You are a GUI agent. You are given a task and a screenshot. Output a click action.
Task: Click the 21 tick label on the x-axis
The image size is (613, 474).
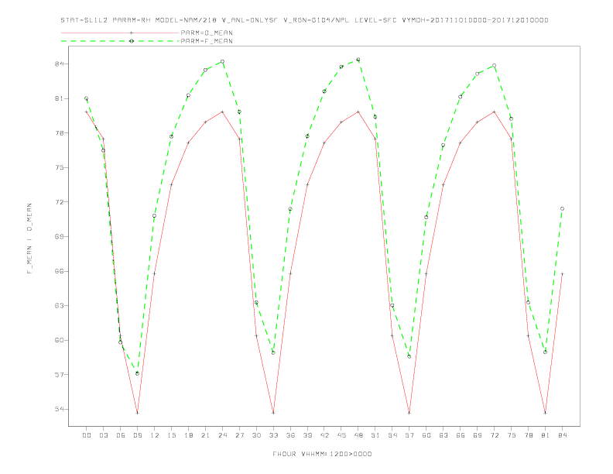click(x=205, y=435)
